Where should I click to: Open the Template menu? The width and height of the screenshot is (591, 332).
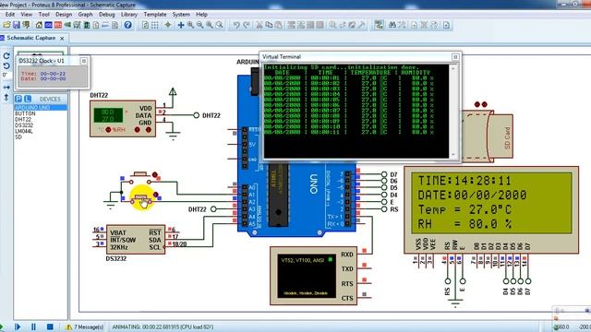155,15
